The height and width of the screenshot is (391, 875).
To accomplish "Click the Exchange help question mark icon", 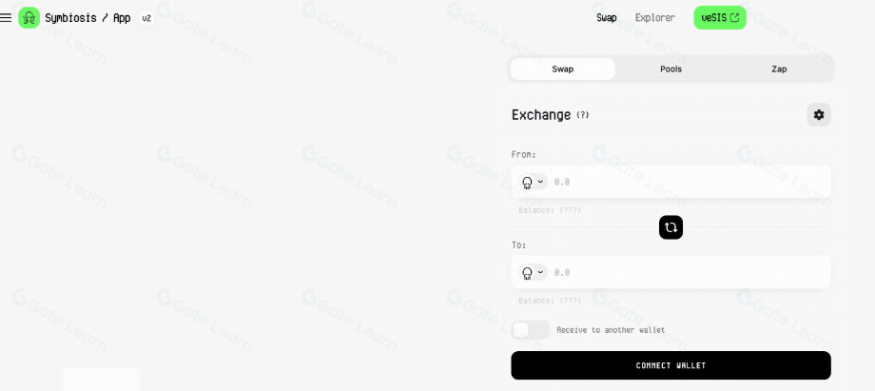I will tap(583, 115).
